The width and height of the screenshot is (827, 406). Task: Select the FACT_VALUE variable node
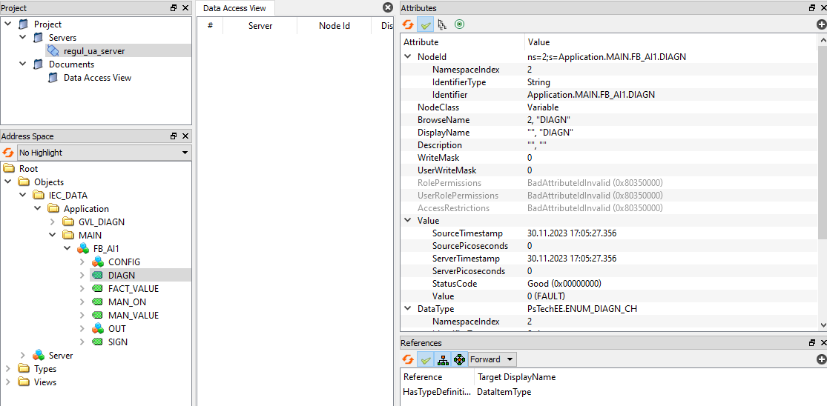pyautogui.click(x=133, y=289)
